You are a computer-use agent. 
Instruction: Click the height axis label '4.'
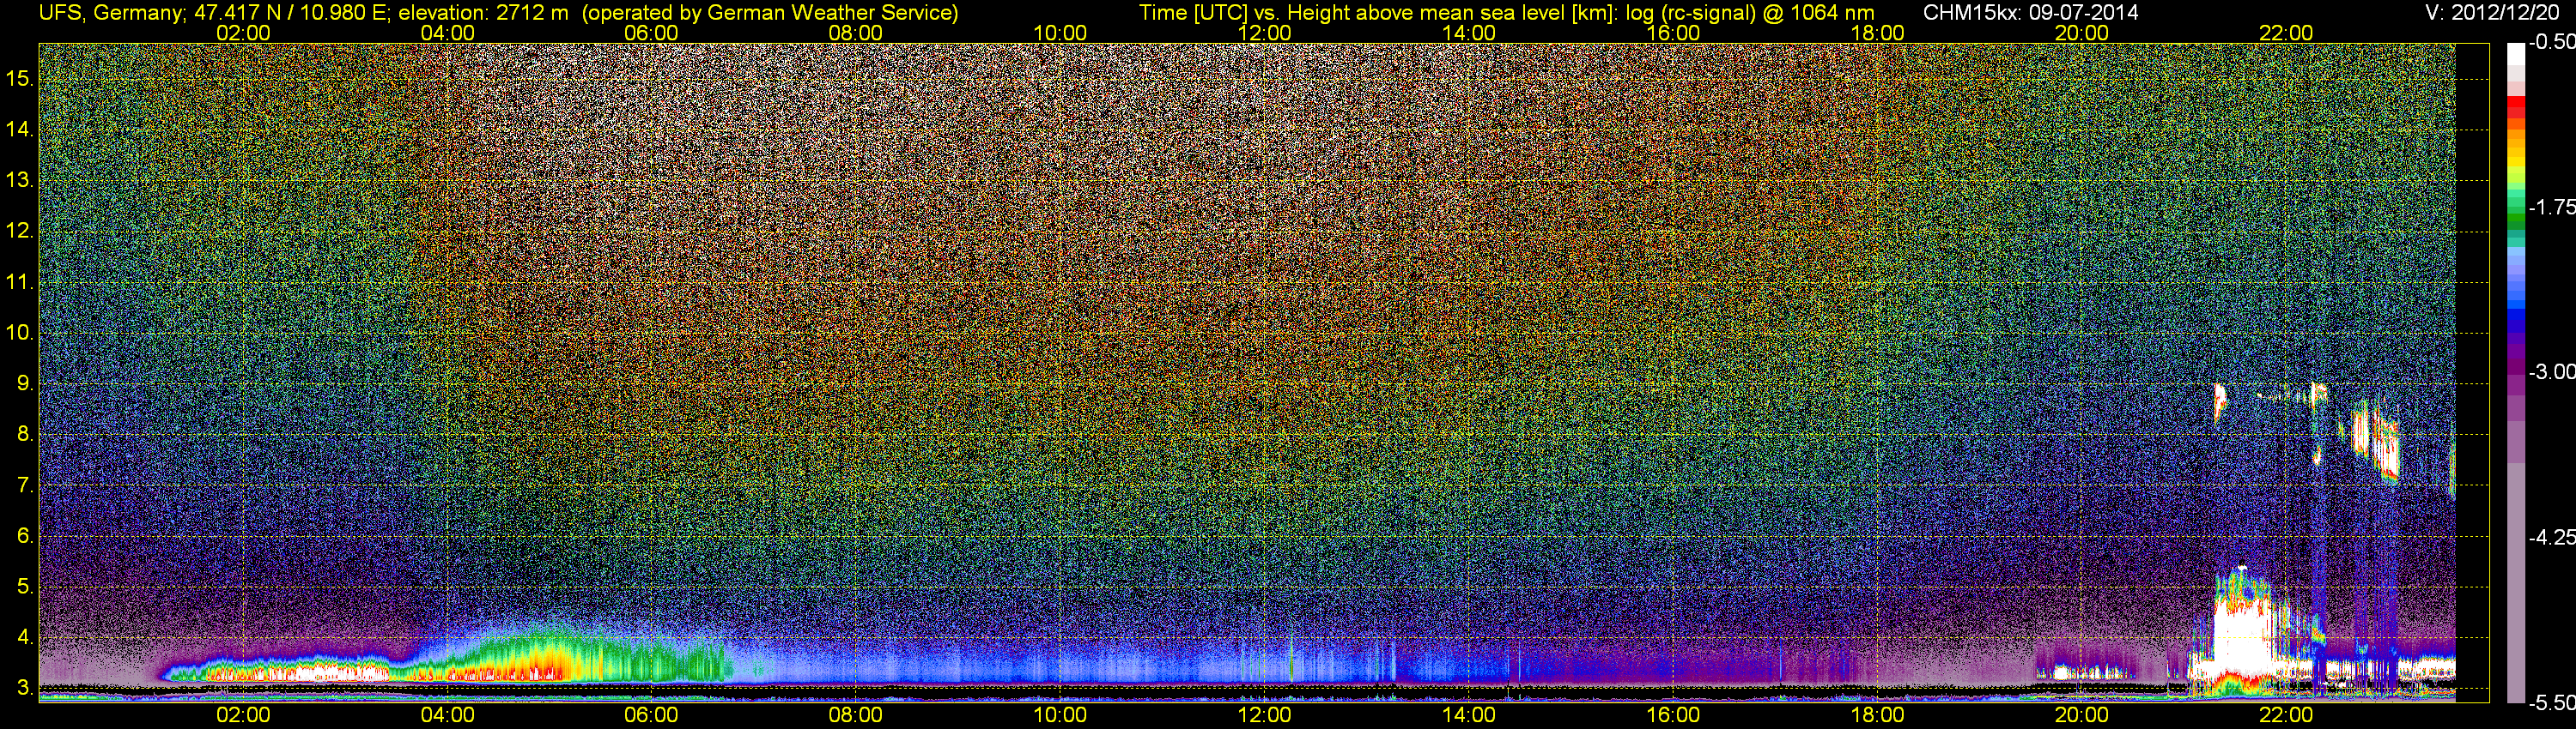pyautogui.click(x=25, y=638)
